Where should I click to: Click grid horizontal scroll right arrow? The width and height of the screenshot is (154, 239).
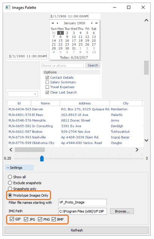point(137,150)
